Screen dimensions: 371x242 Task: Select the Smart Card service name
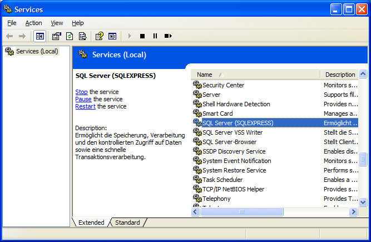[217, 113]
